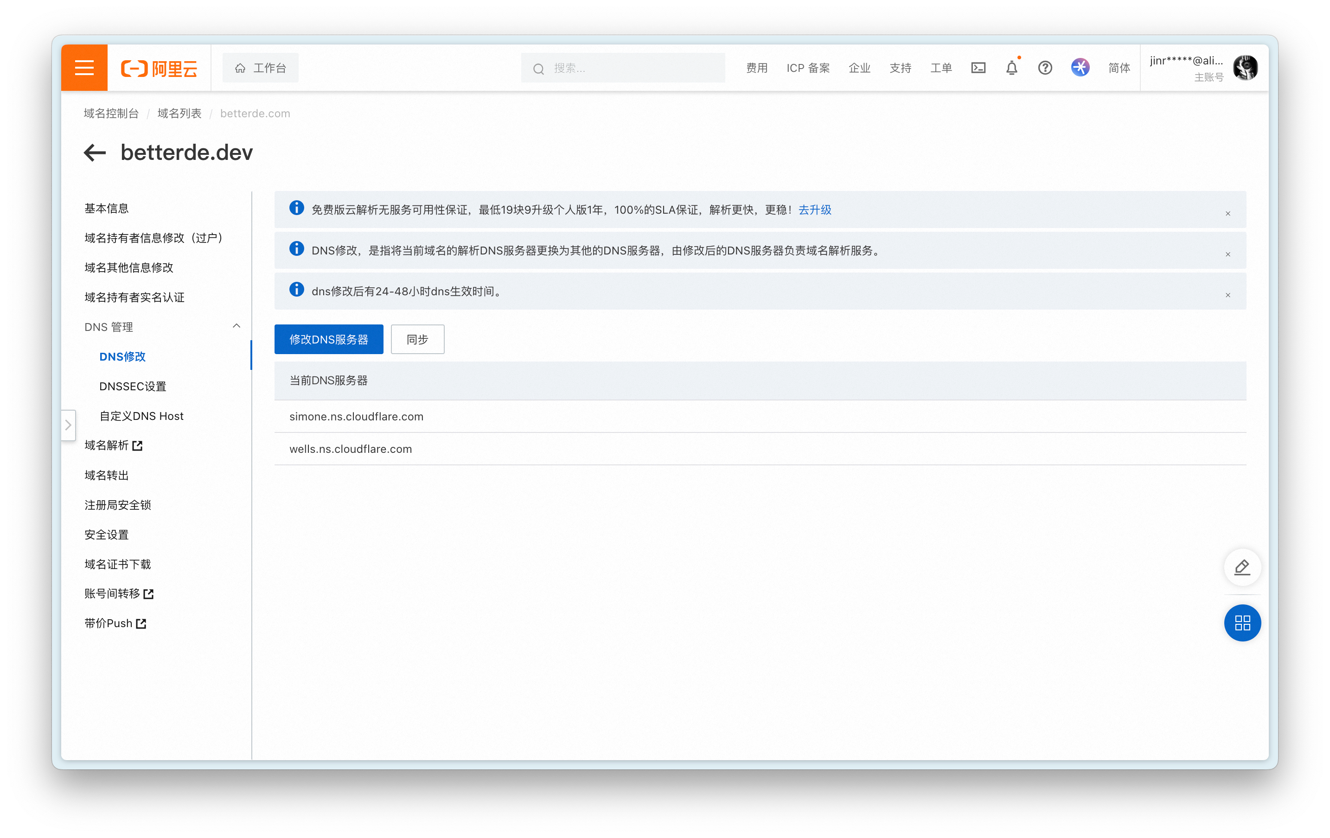Open the feedback pencil floating button
The image size is (1330, 838).
coord(1242,567)
